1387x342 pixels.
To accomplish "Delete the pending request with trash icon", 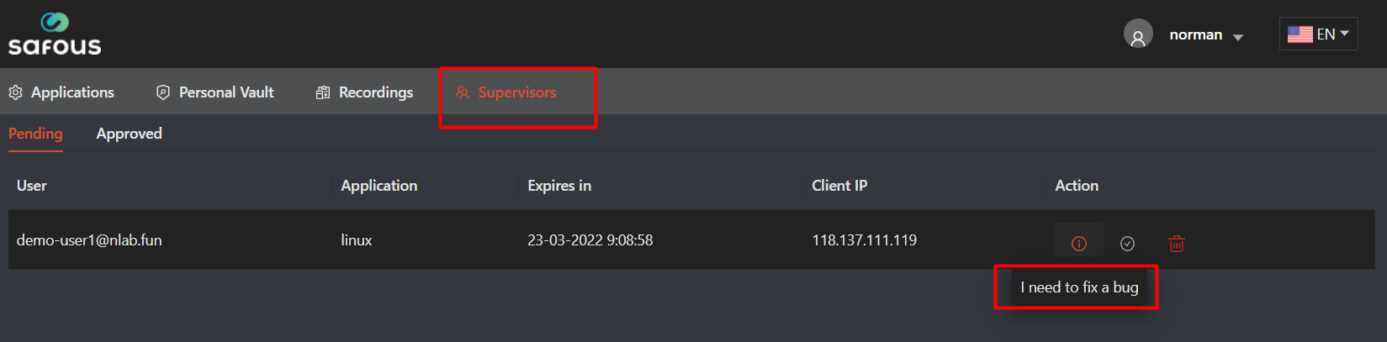I will point(1177,243).
